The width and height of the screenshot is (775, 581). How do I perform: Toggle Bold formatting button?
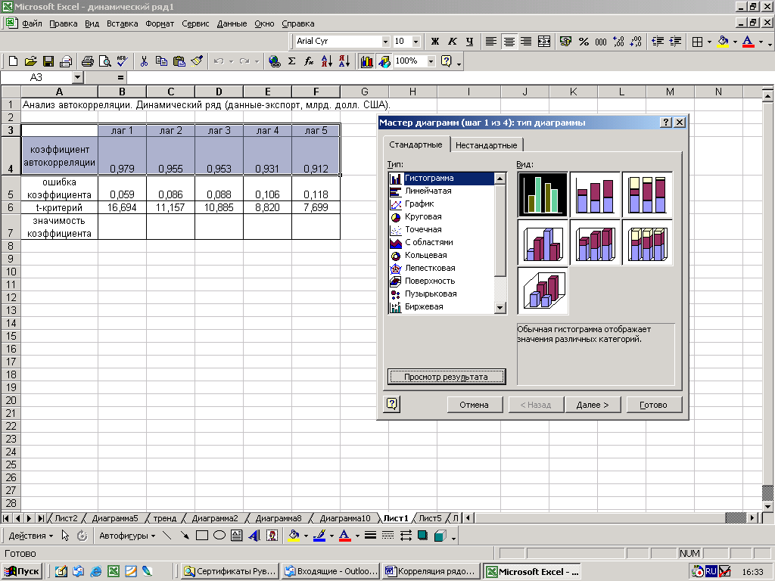click(x=435, y=42)
